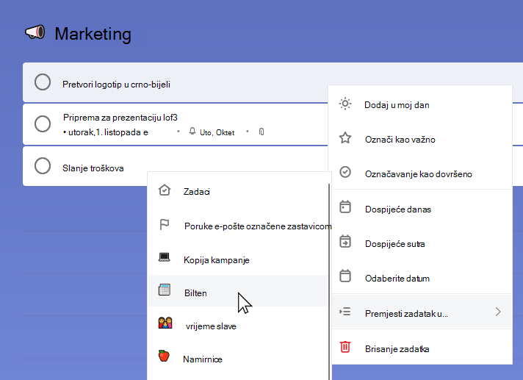523x380 pixels.
Task: Expand submenu chevron on 'Premjesti zadatak u...'
Action: point(498,312)
